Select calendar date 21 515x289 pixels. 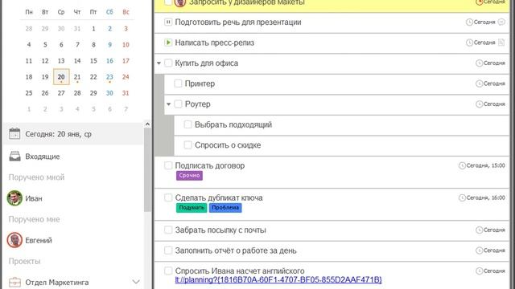[x=77, y=77]
